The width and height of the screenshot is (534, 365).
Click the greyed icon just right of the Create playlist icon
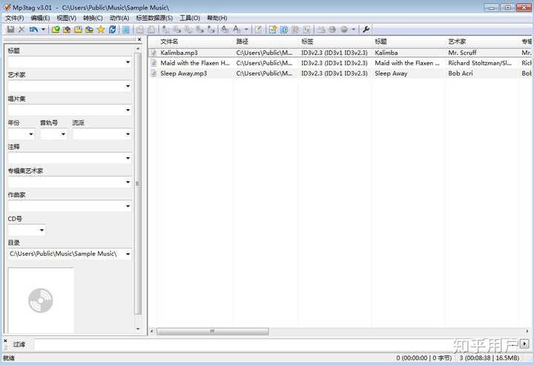coord(306,30)
